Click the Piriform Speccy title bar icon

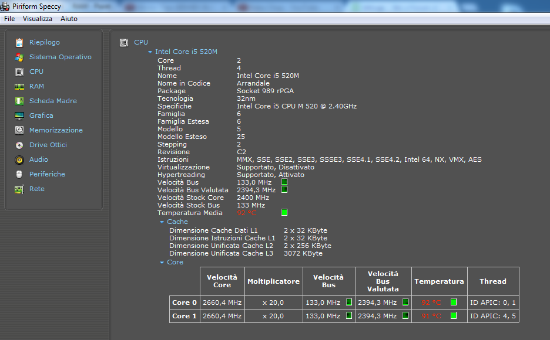tap(5, 6)
